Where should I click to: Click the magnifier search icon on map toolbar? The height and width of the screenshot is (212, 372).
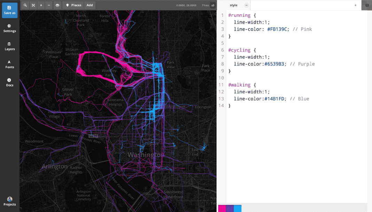pos(25,5)
